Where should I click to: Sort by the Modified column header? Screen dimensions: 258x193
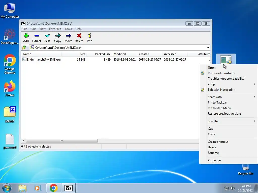point(124,54)
